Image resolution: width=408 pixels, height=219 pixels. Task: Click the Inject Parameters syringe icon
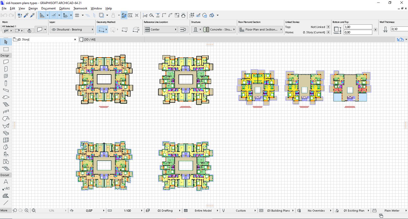32,15
